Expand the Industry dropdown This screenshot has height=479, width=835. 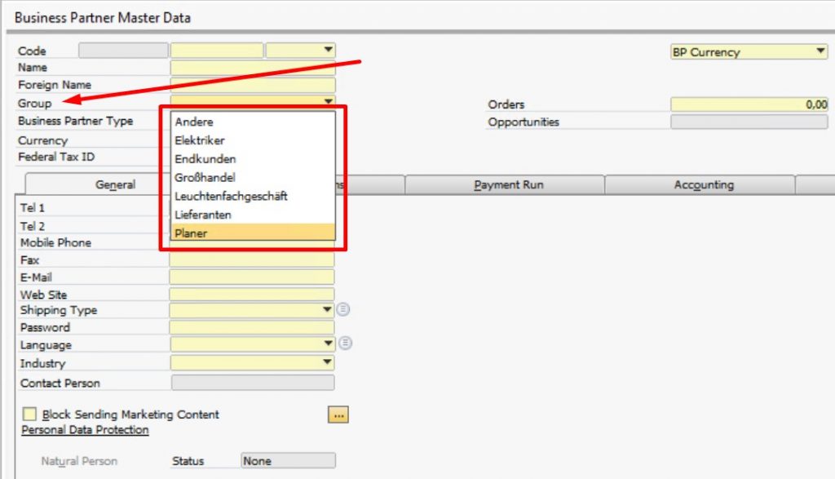(x=326, y=362)
